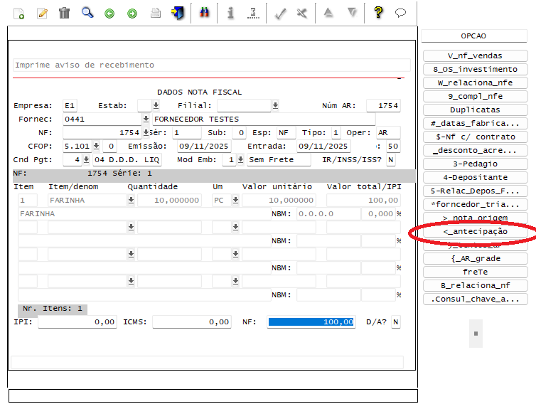Click the IR/INSS/ISS? field with N
Viewport: 536px width, 404px height.
pos(391,160)
